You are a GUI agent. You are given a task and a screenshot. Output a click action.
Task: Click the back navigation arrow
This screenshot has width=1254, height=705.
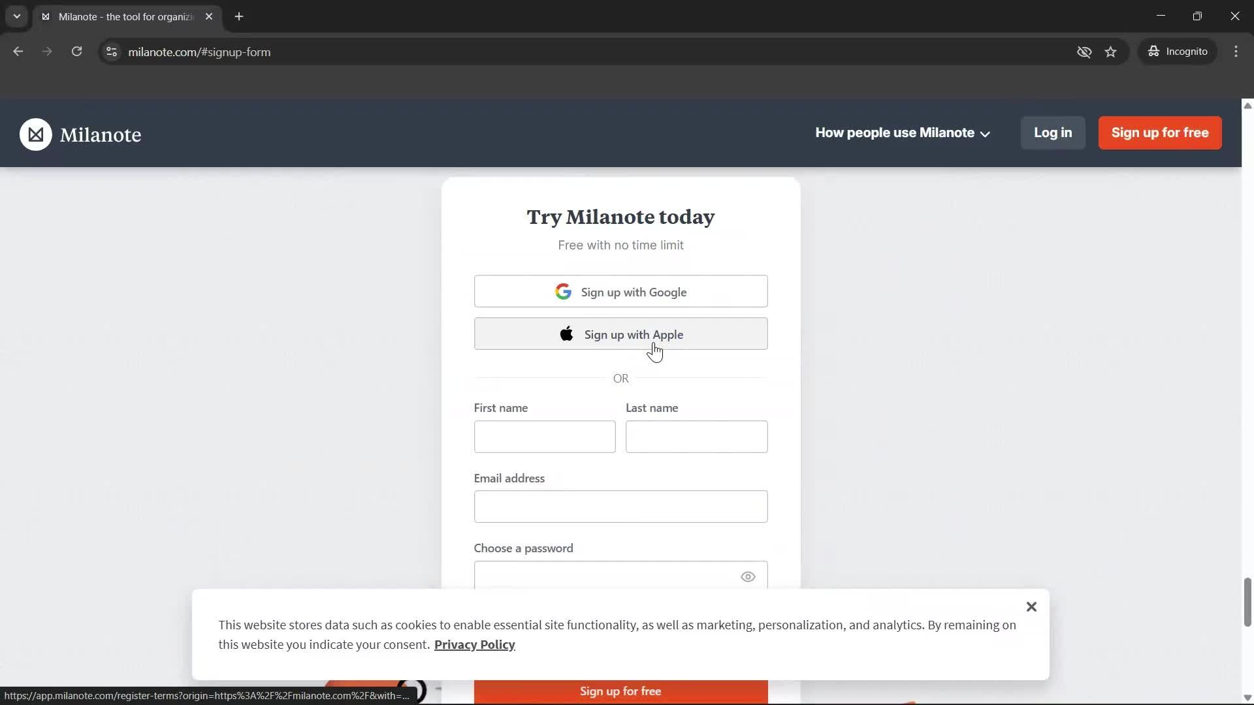pyautogui.click(x=18, y=51)
